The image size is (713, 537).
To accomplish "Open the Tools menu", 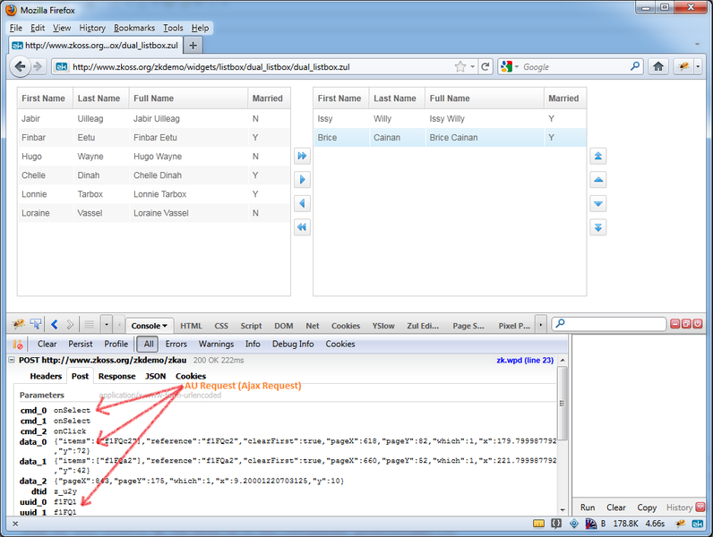I will 173,28.
